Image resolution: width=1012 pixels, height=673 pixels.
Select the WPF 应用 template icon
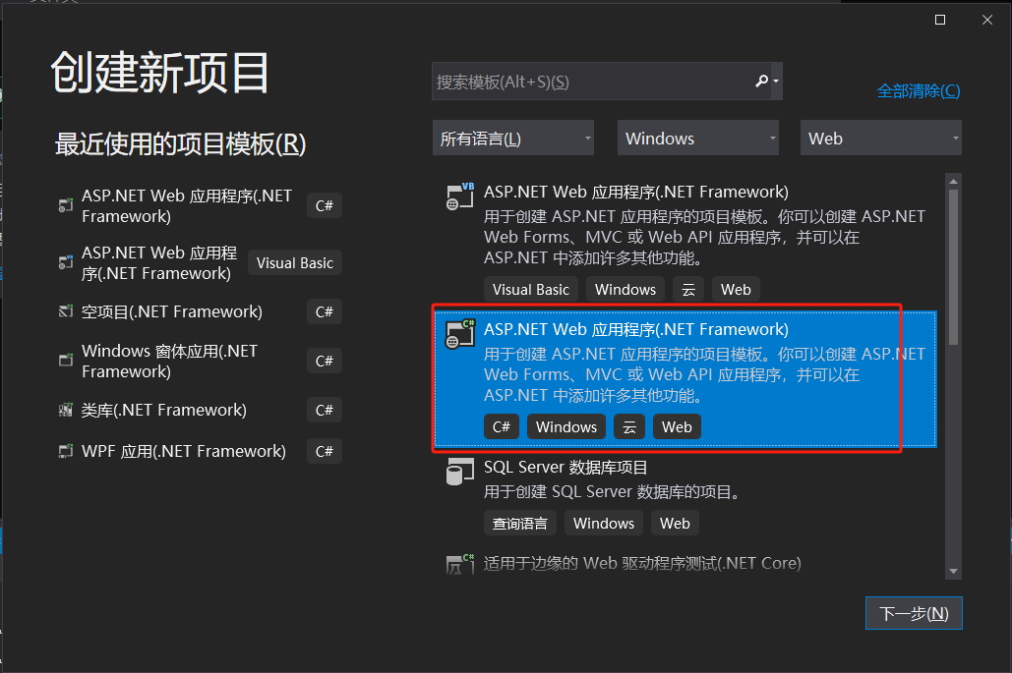65,451
